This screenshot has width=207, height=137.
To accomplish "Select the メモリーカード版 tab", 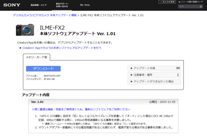I will 37,57.
